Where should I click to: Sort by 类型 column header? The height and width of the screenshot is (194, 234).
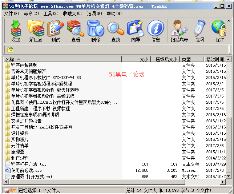192,59
